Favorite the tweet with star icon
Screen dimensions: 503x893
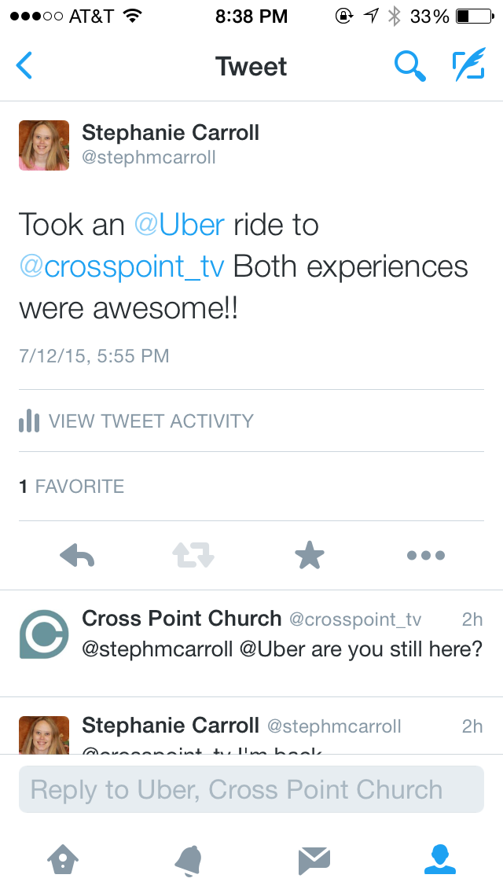pos(310,556)
